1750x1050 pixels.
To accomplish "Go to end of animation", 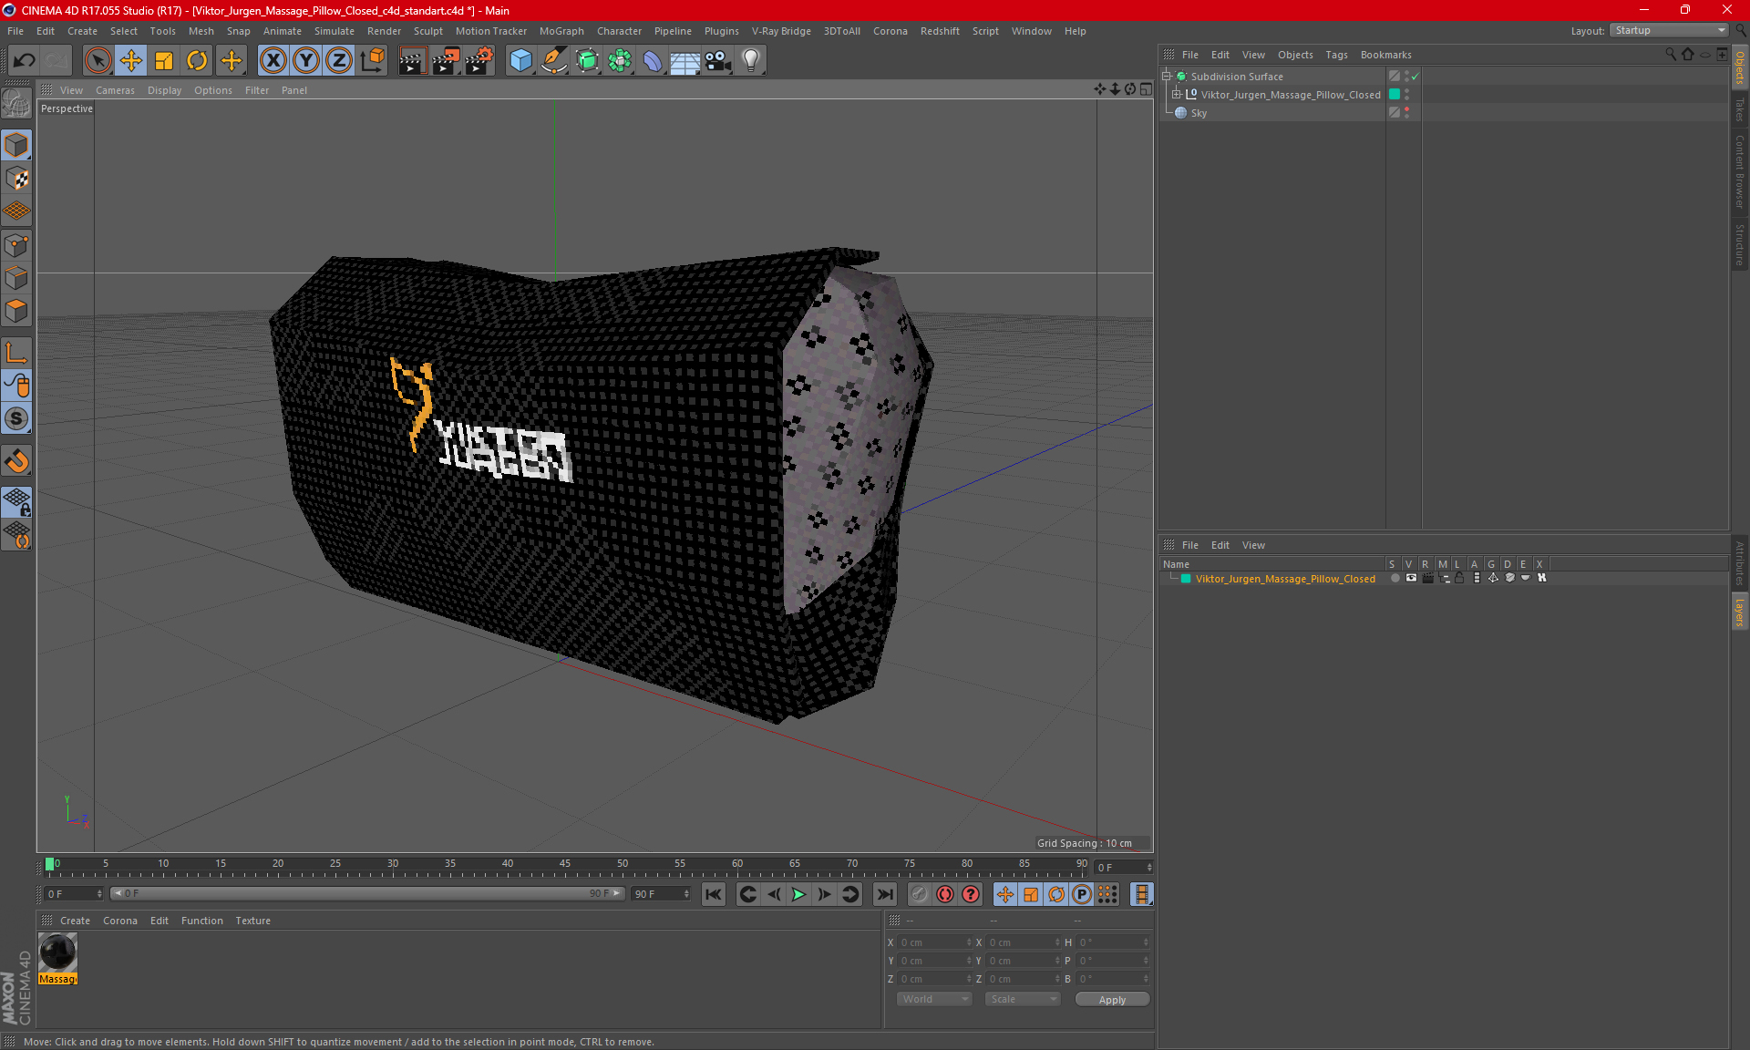I will (884, 894).
